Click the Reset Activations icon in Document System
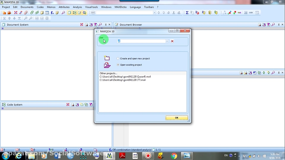Image resolution: width=285 pixels, height=160 pixels. pos(82,25)
